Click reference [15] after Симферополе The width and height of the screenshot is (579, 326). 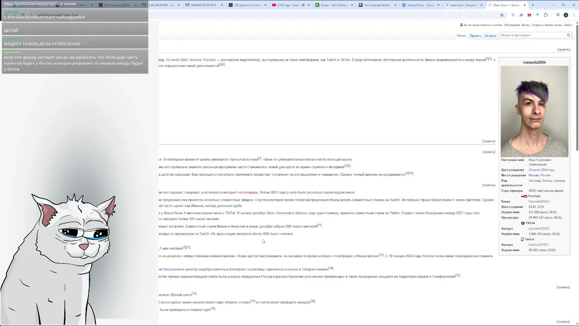458,275
